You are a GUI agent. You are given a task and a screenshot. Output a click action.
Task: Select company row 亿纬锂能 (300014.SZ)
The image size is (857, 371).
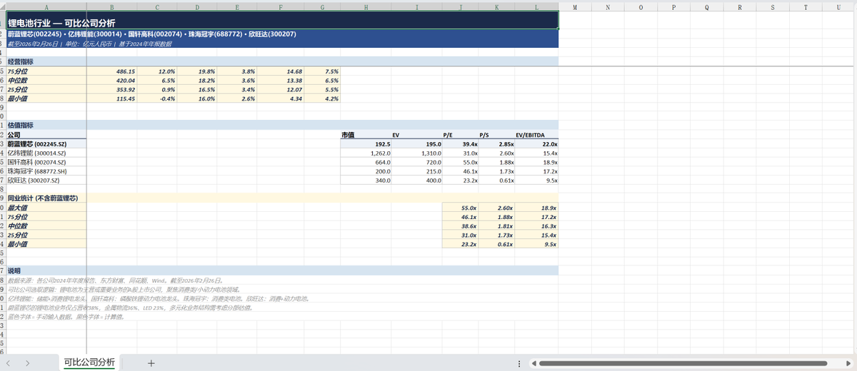point(46,153)
